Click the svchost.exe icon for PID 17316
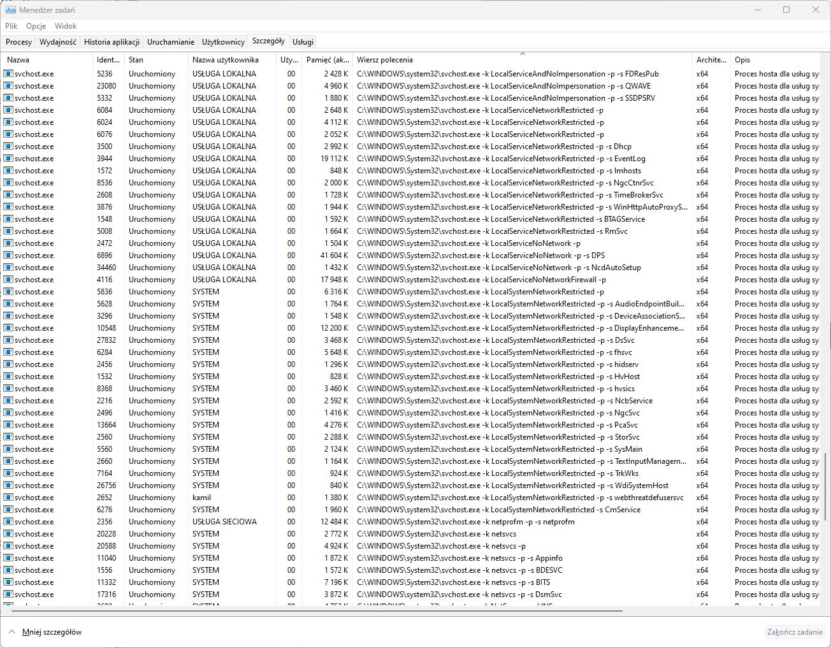 8,594
